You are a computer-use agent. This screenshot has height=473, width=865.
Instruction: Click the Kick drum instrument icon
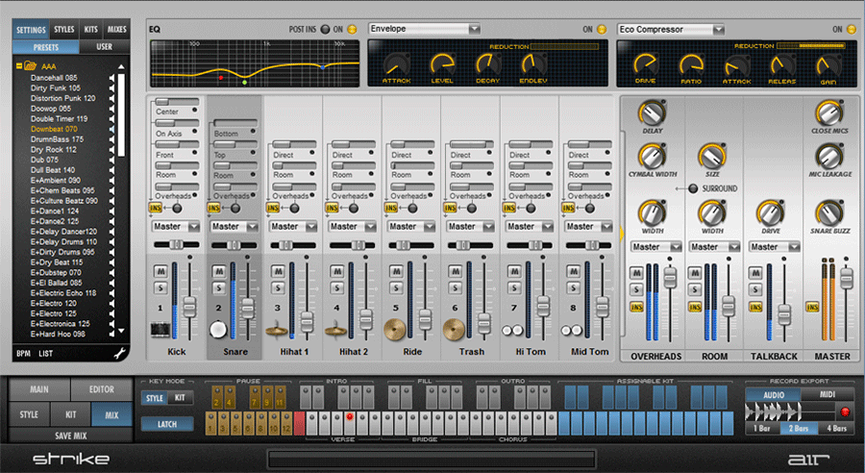coord(161,330)
